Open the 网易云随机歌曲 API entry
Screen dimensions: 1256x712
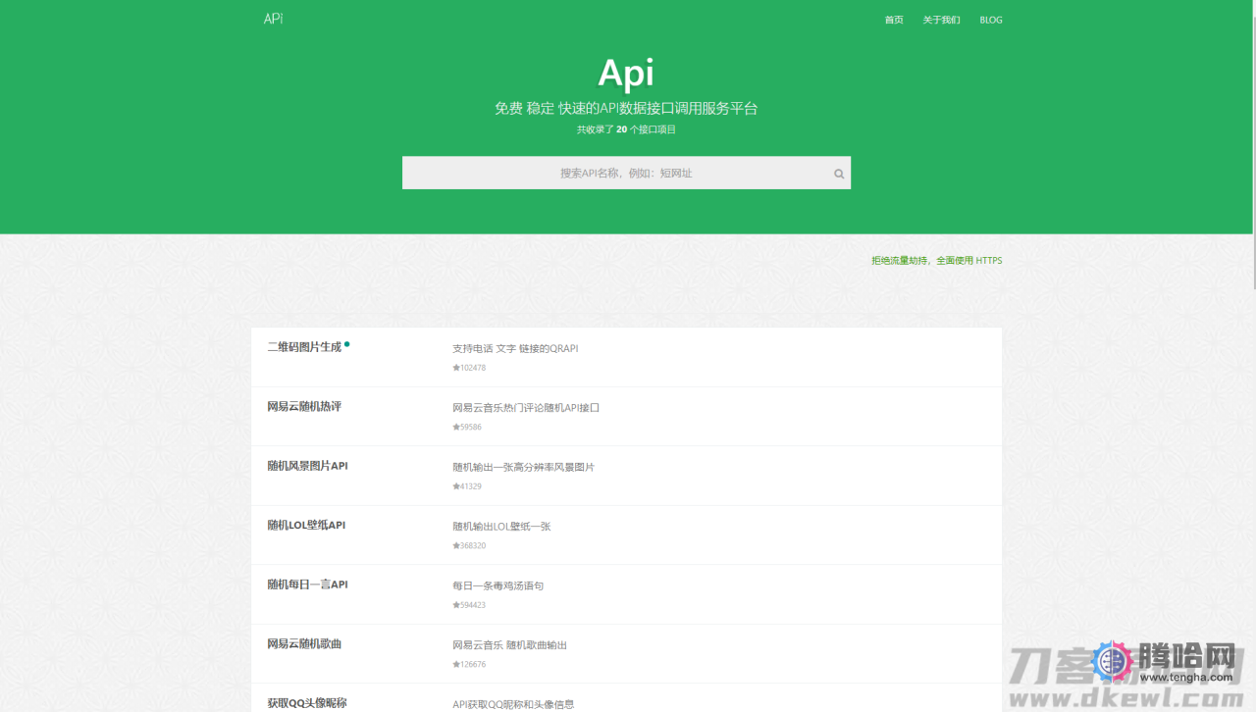point(304,643)
